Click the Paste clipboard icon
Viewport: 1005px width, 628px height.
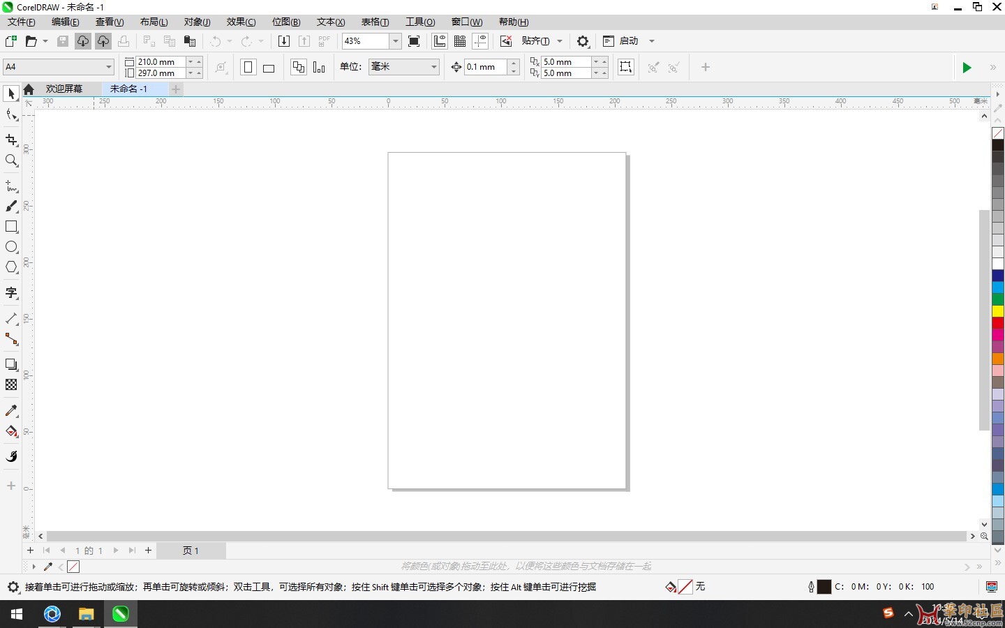coord(190,41)
